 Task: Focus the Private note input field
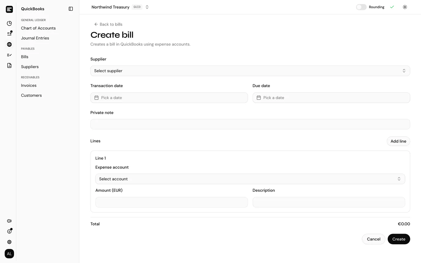tap(250, 124)
